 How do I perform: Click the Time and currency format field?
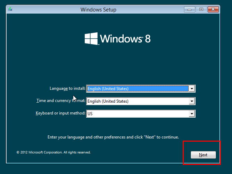coord(141,101)
